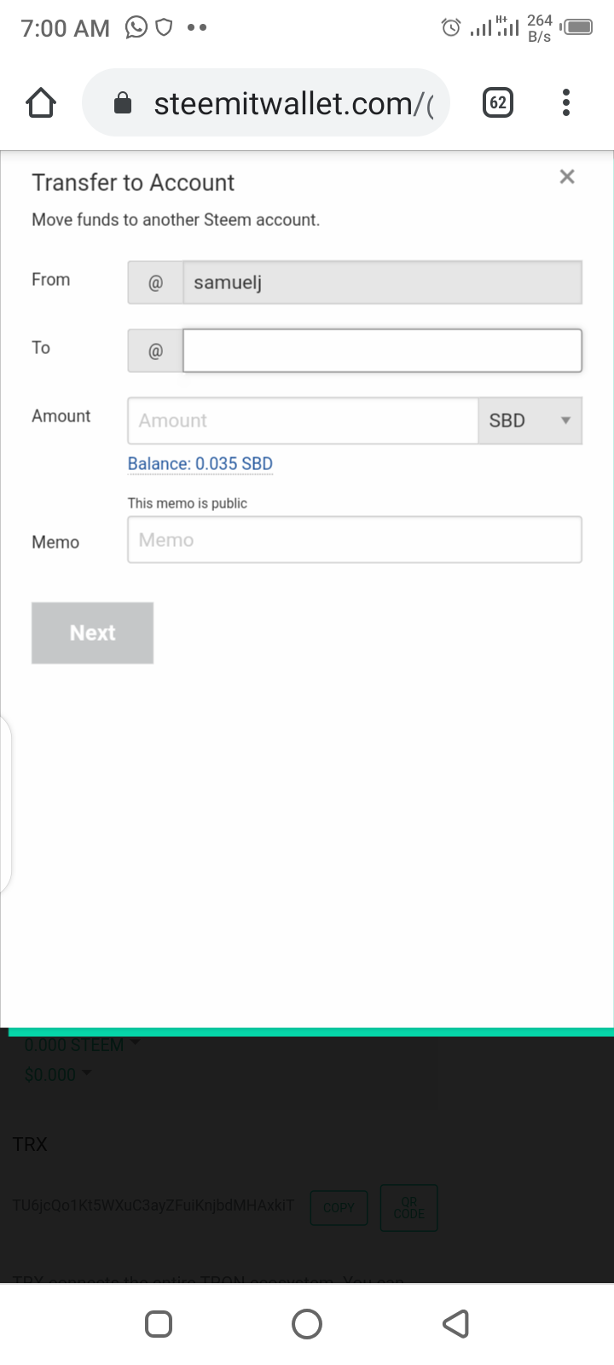The width and height of the screenshot is (614, 1365).
Task: Click the TRX address text TU6jcQo1Kt5...
Action: [x=153, y=1205]
